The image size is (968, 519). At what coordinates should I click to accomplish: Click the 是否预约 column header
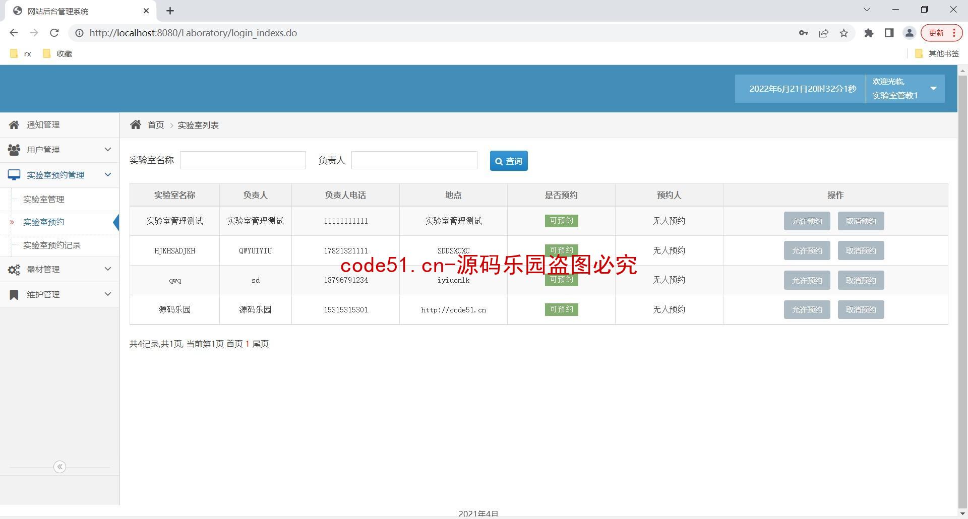(x=561, y=195)
